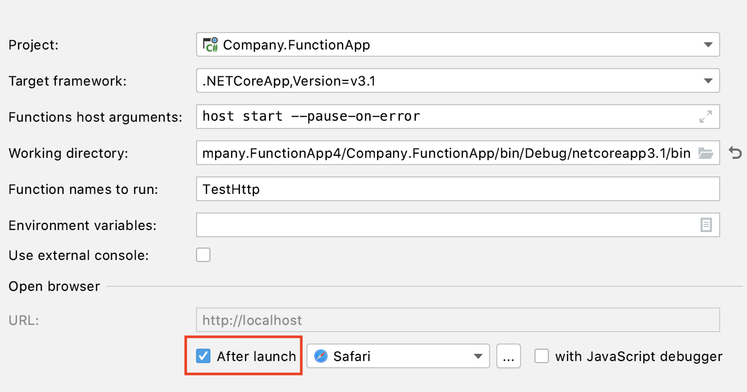This screenshot has width=747, height=392.
Task: Expand the Target framework dropdown
Action: (708, 81)
